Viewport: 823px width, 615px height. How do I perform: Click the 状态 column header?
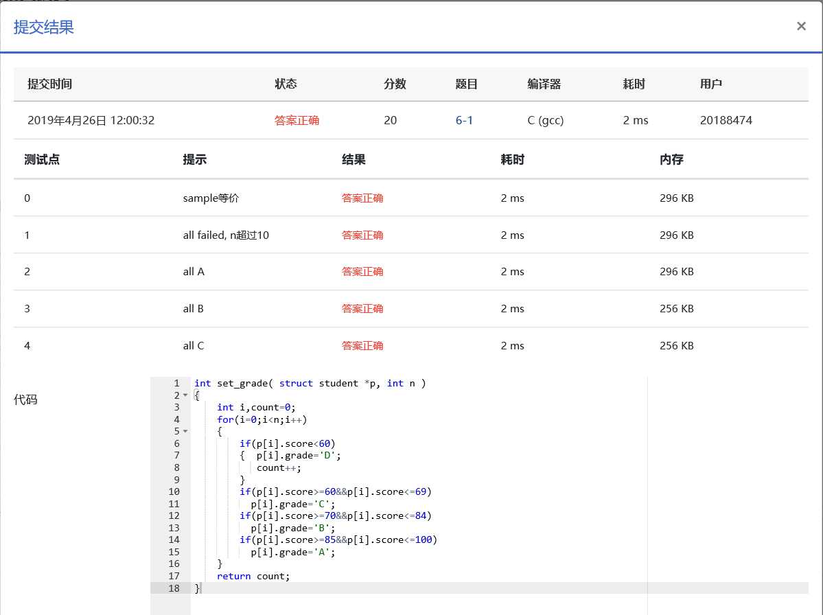(286, 84)
